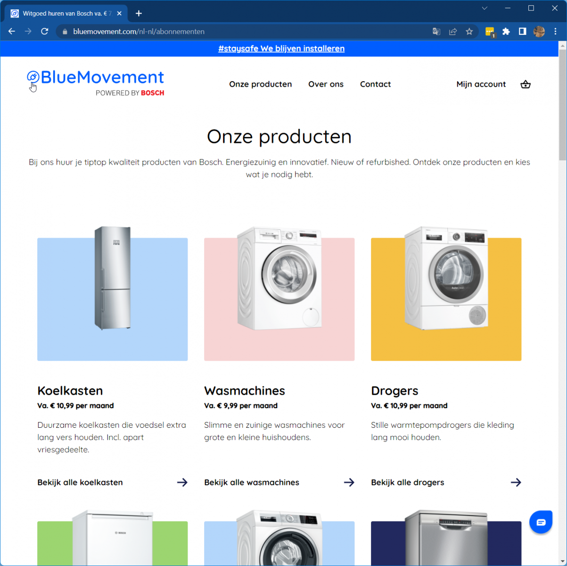The width and height of the screenshot is (567, 566).
Task: Follow Bekijk alle wasmachines link
Action: point(252,482)
